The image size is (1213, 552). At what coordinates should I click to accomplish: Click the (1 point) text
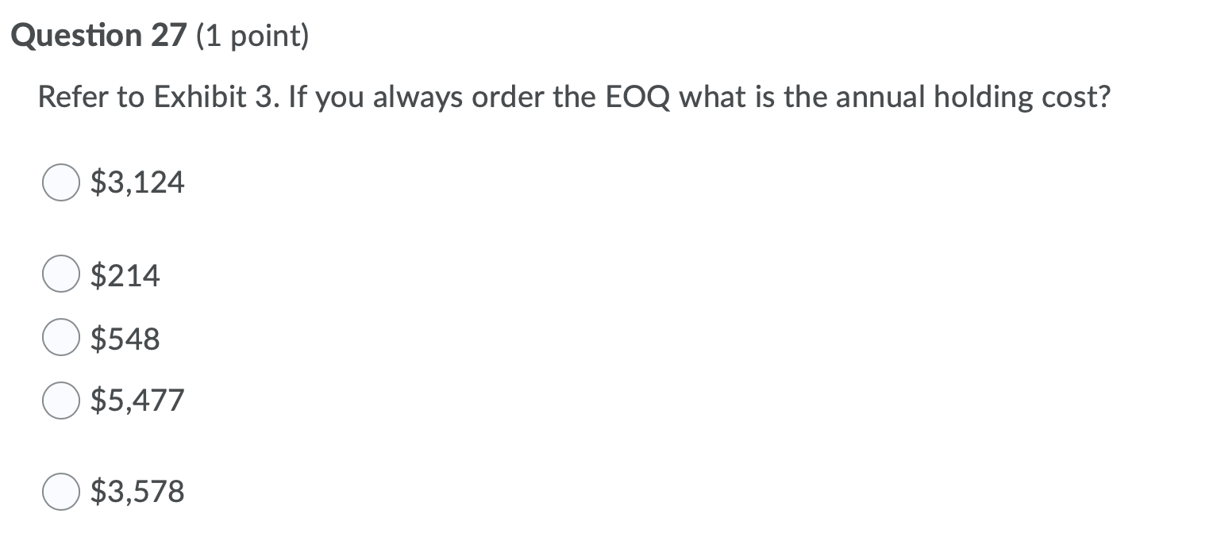tap(252, 35)
